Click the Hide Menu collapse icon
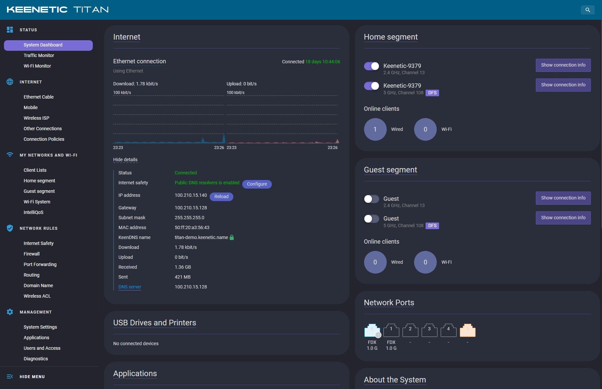 10,376
